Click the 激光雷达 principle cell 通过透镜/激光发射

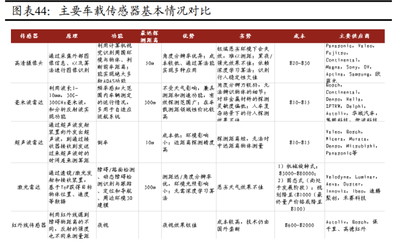coord(70,187)
